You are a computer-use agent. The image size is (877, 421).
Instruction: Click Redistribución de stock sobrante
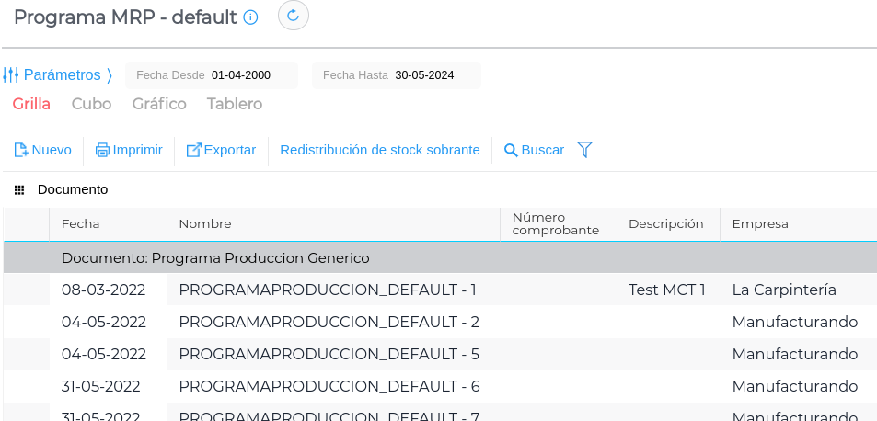coord(379,150)
